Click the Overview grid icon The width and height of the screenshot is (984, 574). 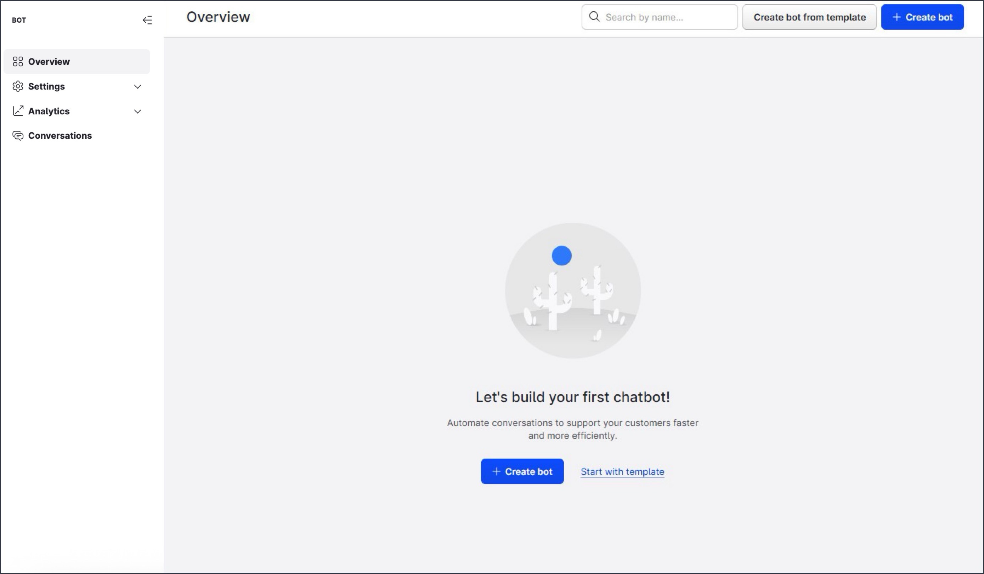[x=18, y=61]
